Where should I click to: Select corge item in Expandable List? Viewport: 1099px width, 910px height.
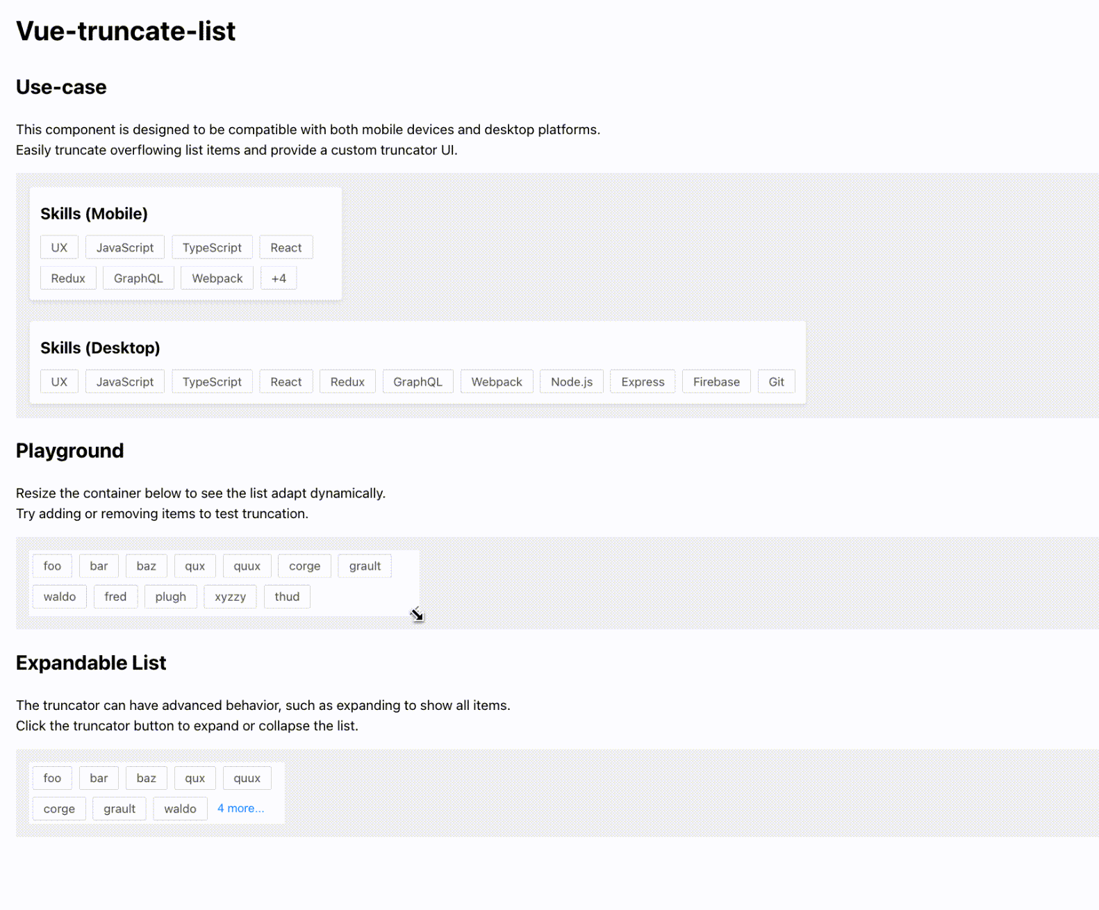coord(59,809)
